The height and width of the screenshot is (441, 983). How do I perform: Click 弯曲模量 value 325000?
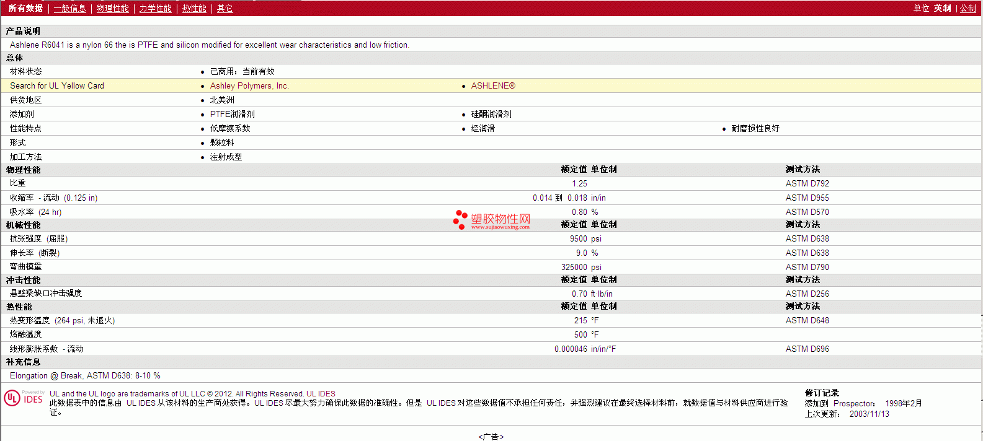click(574, 268)
